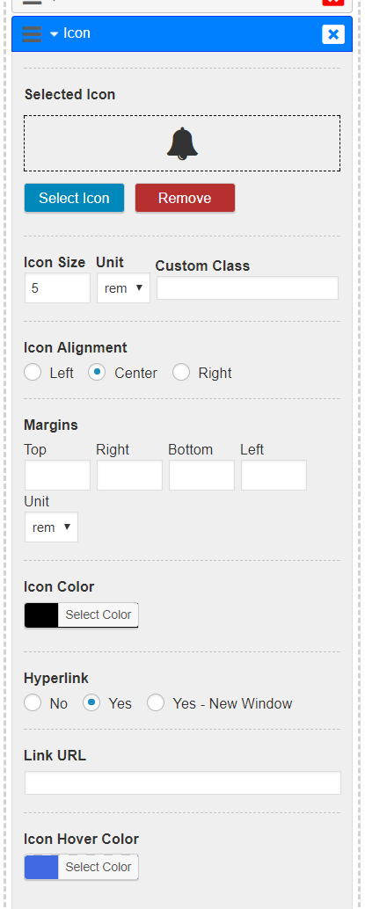Image resolution: width=365 pixels, height=909 pixels.
Task: Choose Yes - New Window hyperlink option
Action: coord(156,703)
